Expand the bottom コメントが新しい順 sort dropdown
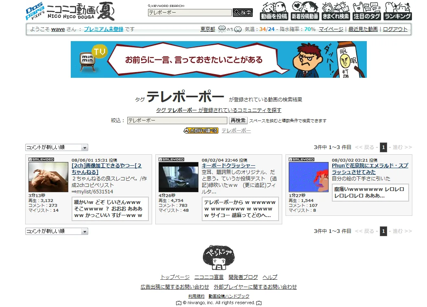 pyautogui.click(x=57, y=231)
